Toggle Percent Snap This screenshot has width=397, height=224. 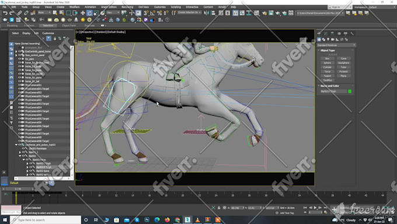(x=159, y=13)
